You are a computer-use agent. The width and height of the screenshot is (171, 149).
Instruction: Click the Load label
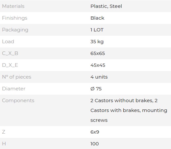pyautogui.click(x=8, y=42)
